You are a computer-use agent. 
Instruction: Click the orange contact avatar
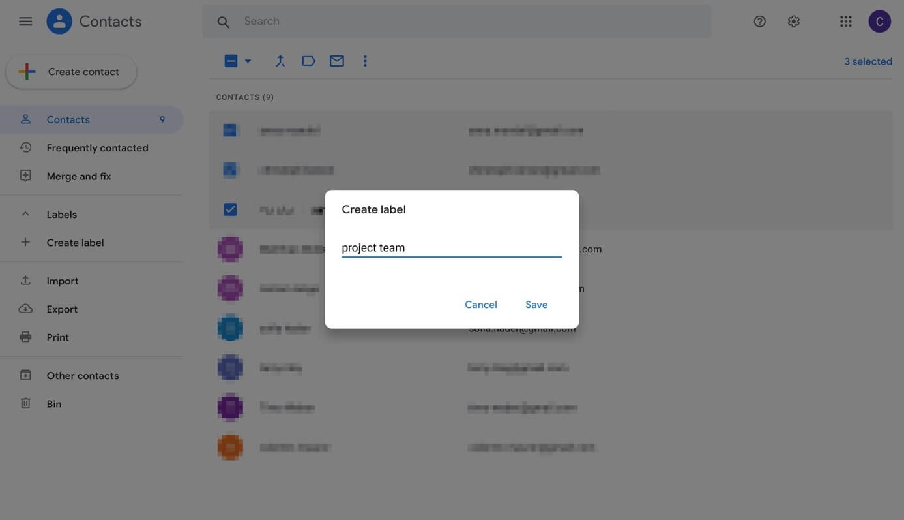click(230, 447)
